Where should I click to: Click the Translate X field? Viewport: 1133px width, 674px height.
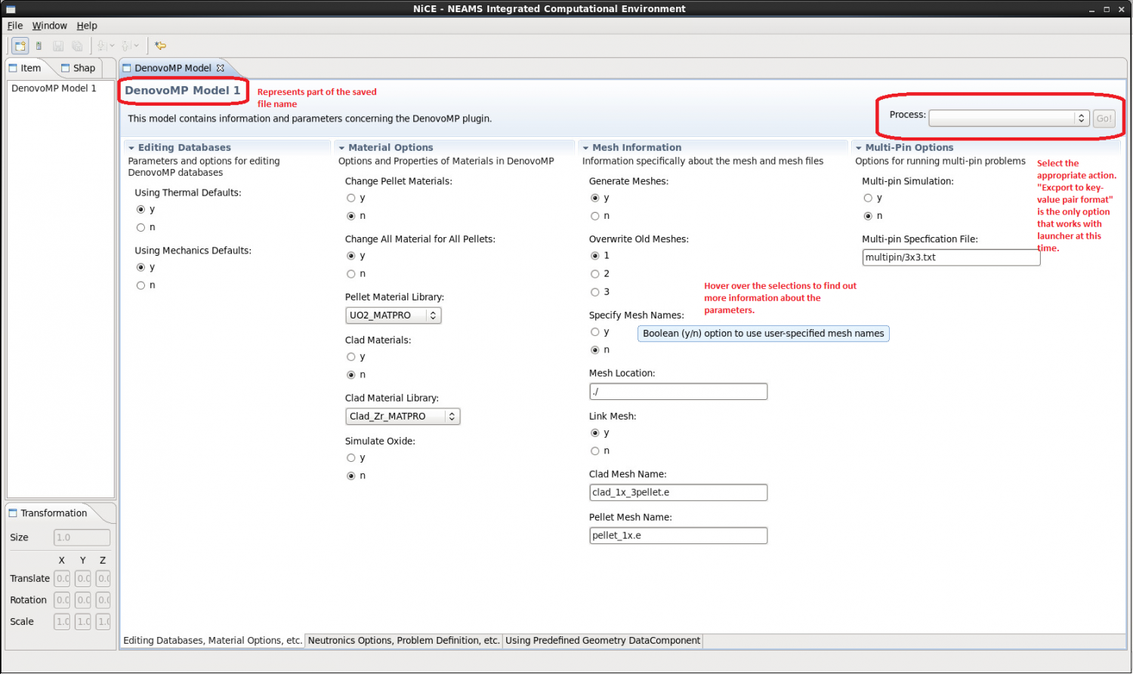62,579
